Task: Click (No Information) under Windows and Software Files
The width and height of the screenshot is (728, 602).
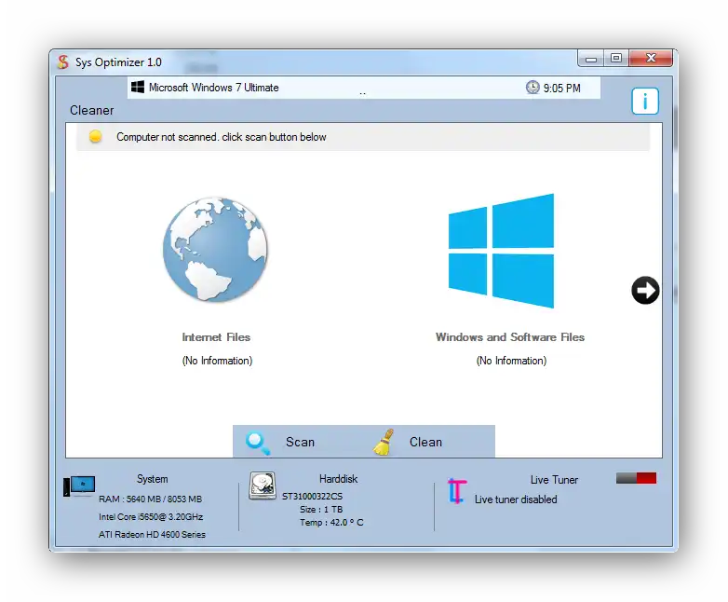Action: [x=511, y=361]
